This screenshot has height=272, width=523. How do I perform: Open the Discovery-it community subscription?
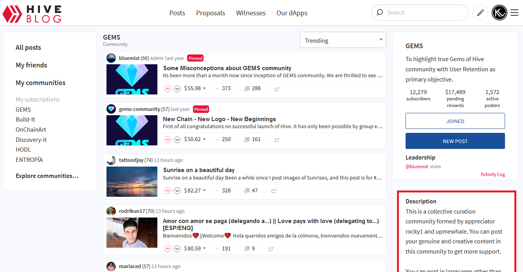pyautogui.click(x=31, y=140)
